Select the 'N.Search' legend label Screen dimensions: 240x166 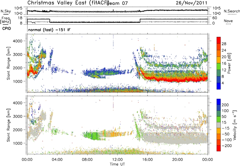(232, 11)
